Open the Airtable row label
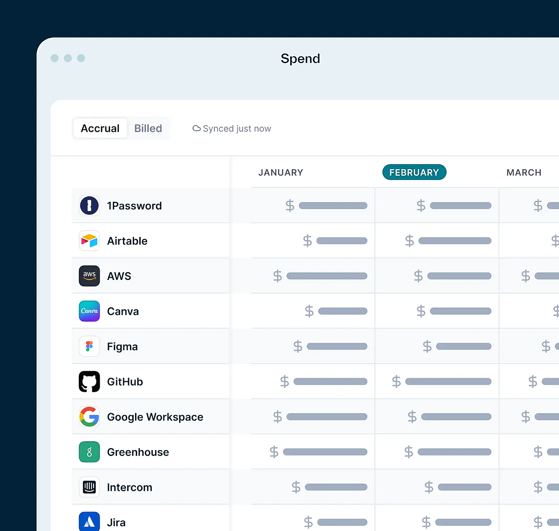Image resolution: width=559 pixels, height=531 pixels. point(127,241)
